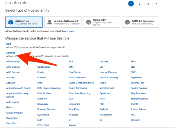Screen dimensions: 175x128
Task: Select Macie service
Action: [103, 83]
